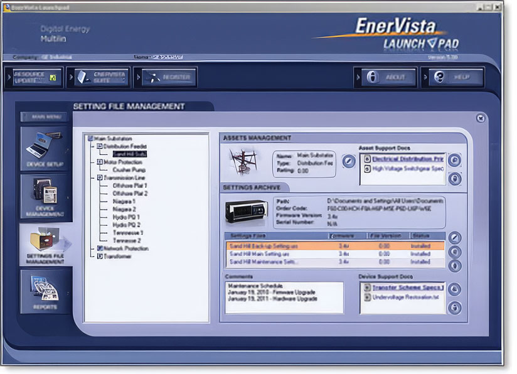This screenshot has width=517, height=374.
Task: Select Niagara 2 in the tree
Action: click(124, 209)
